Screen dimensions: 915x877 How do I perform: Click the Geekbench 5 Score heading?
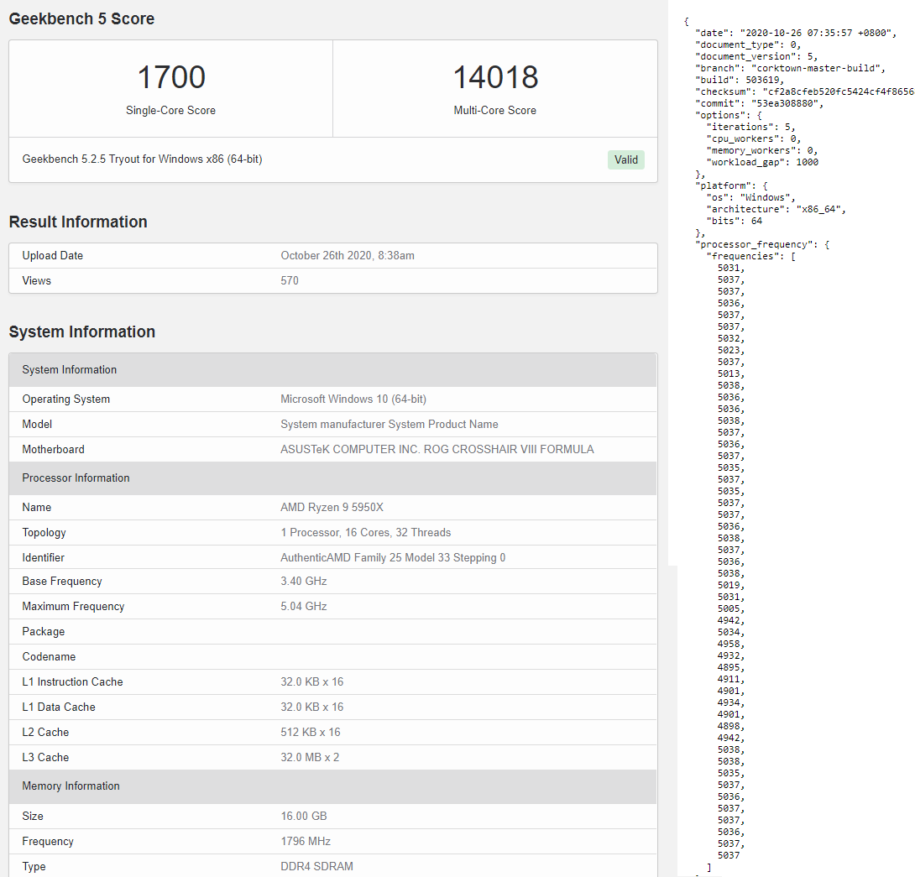[81, 18]
